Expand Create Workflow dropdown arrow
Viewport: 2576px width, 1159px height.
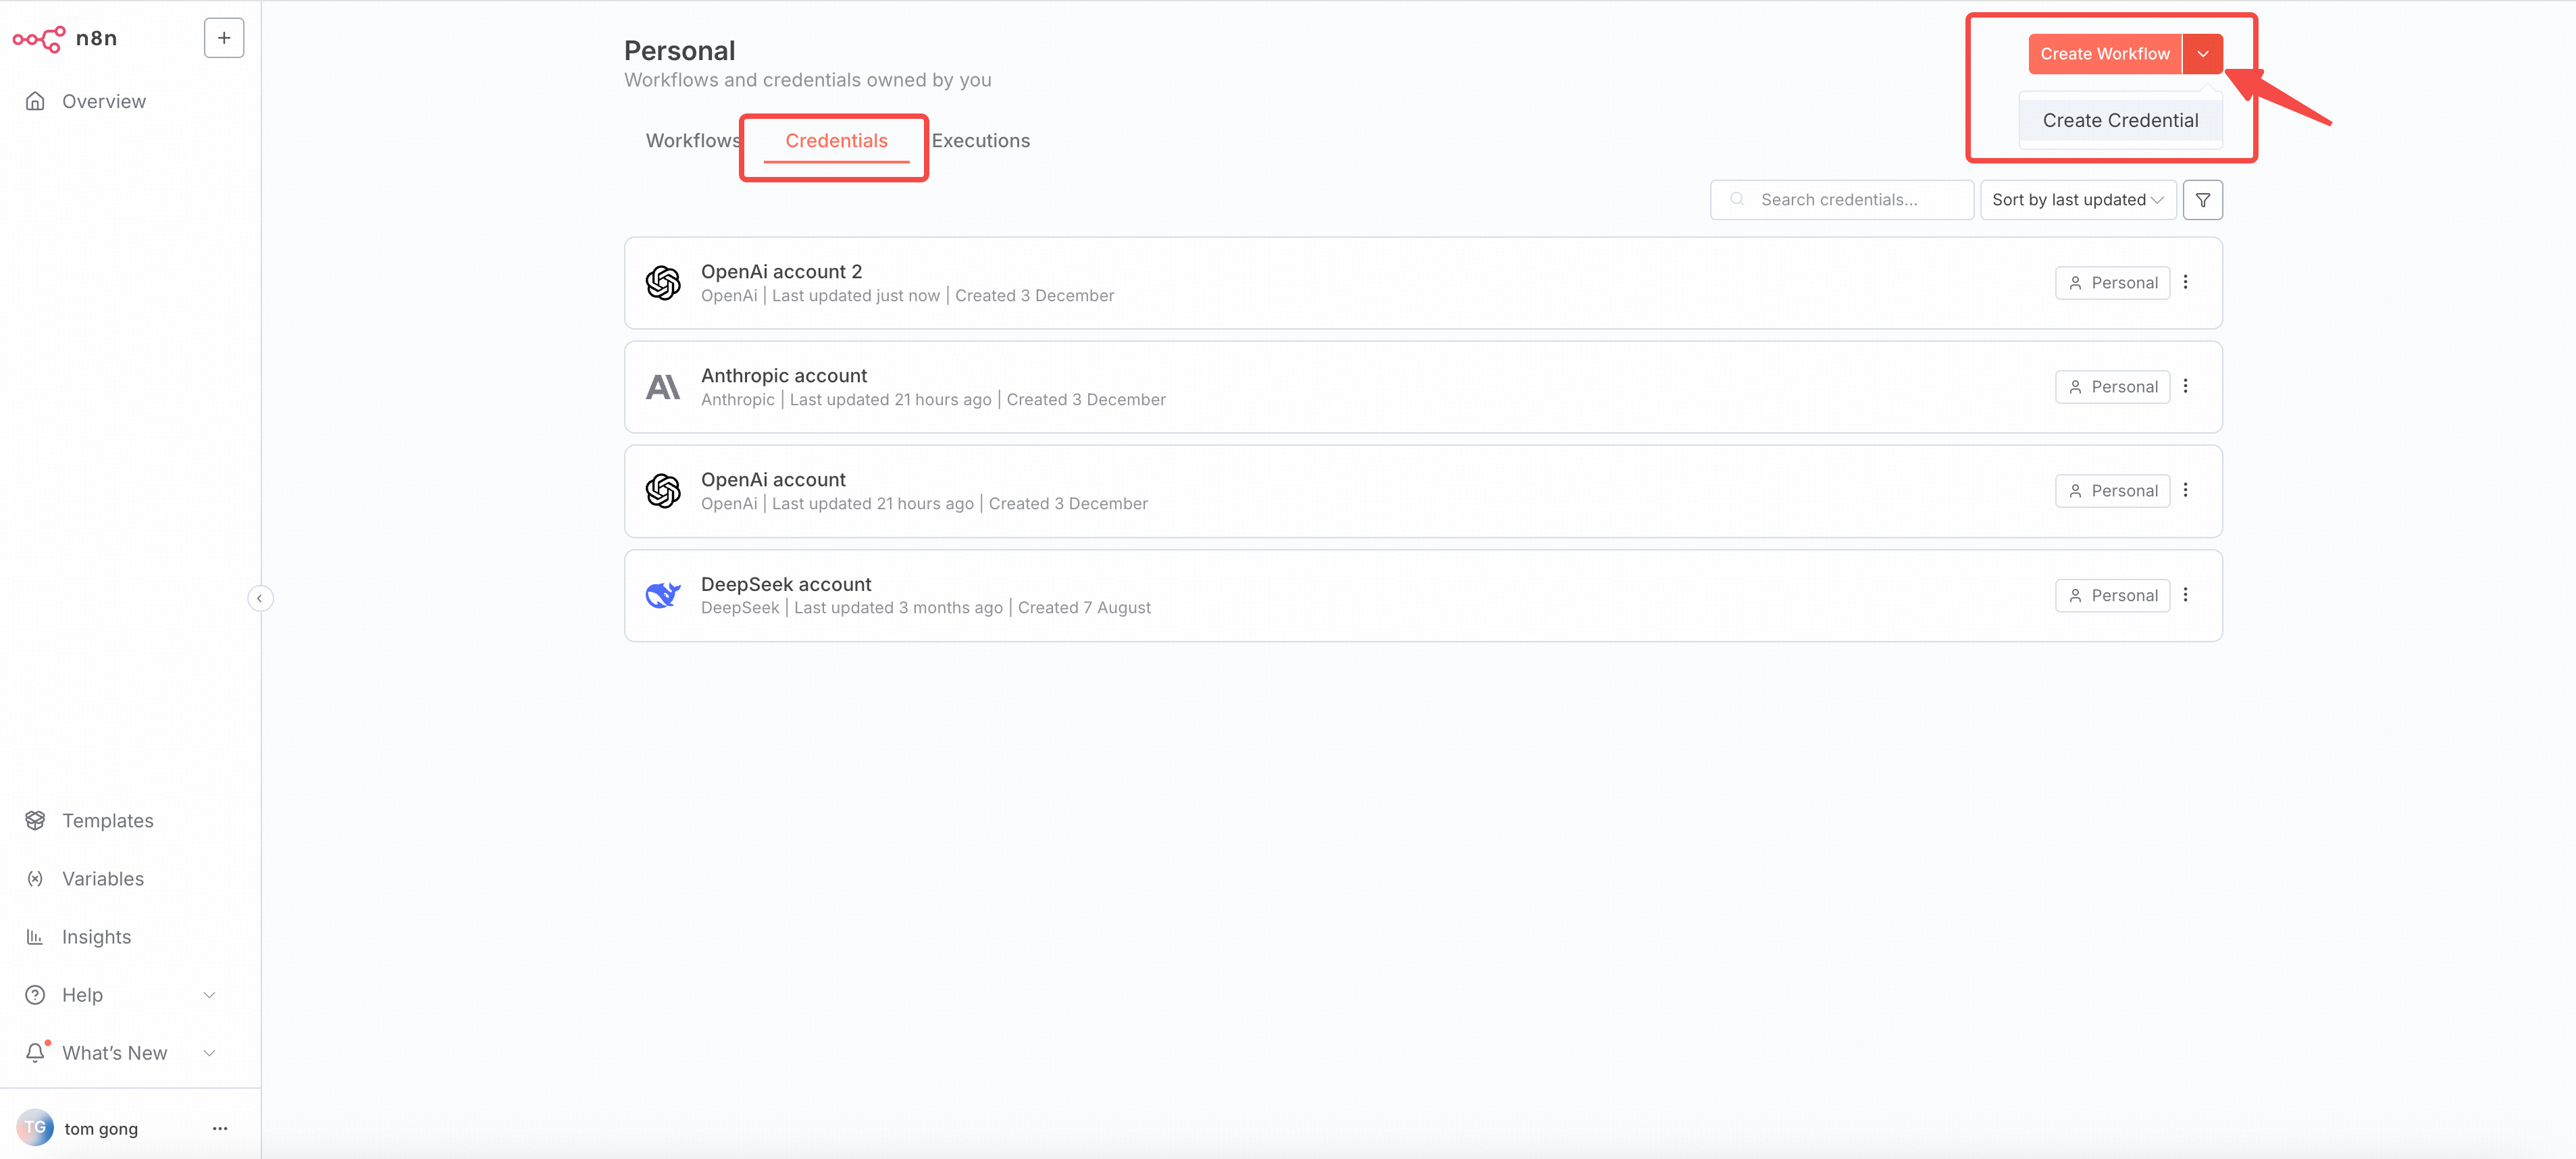tap(2202, 54)
